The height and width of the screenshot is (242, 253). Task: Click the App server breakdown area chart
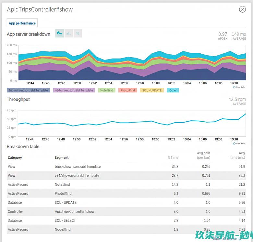132,62
